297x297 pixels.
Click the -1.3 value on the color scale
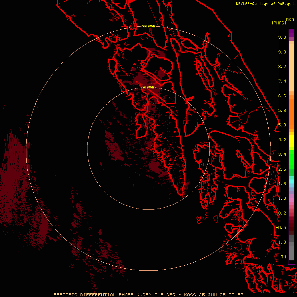tap(281, 242)
